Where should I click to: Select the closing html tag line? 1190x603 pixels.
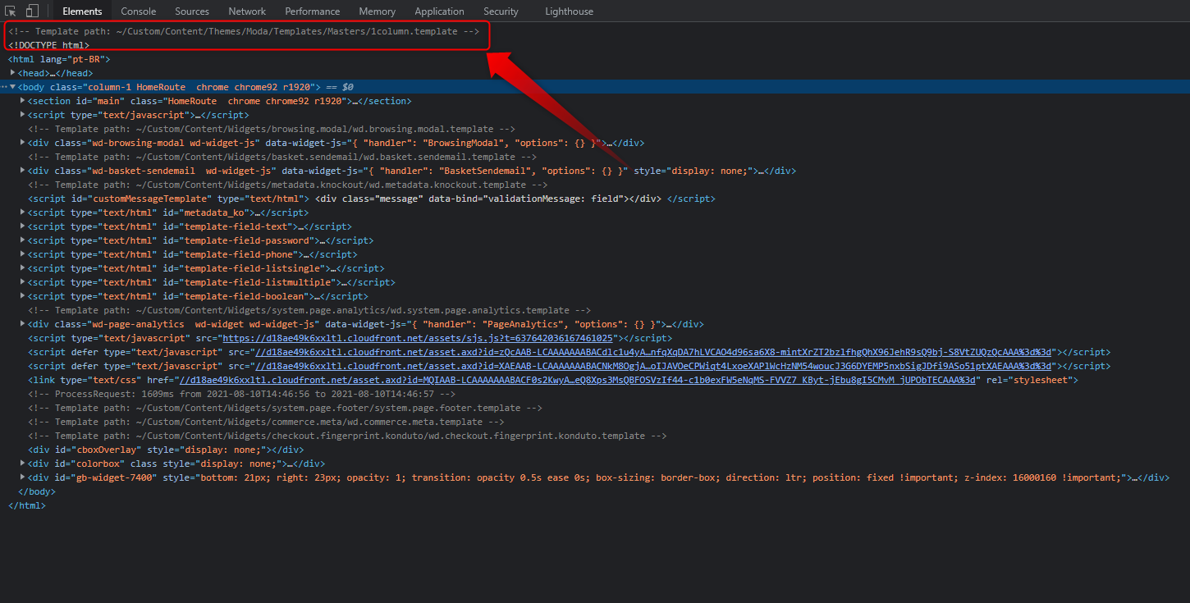click(x=27, y=505)
